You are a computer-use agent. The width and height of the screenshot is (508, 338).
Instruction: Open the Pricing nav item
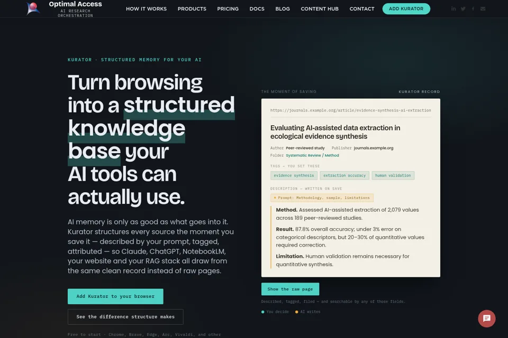[x=228, y=9]
